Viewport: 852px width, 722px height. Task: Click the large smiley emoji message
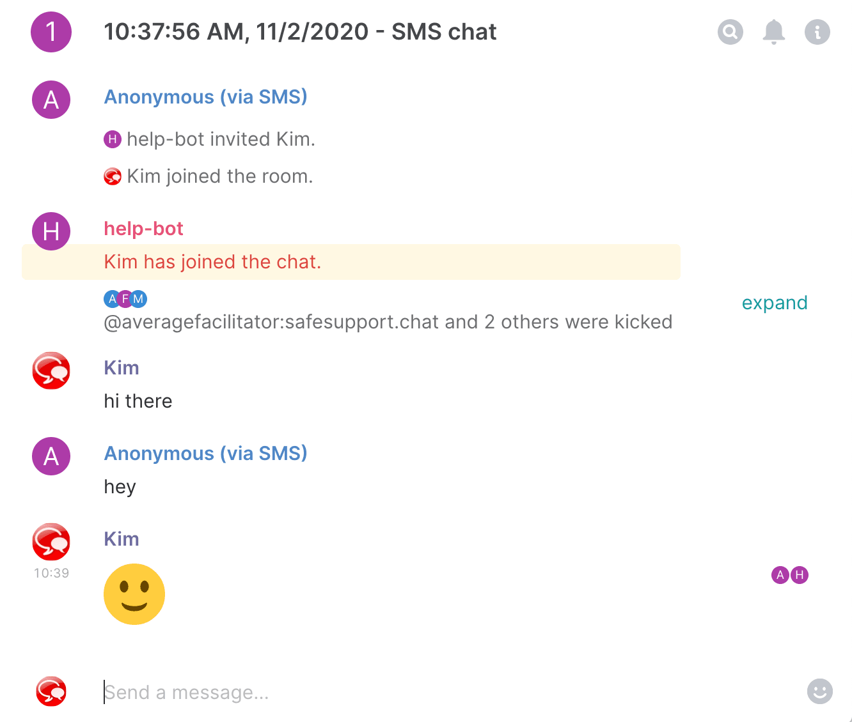pos(134,594)
